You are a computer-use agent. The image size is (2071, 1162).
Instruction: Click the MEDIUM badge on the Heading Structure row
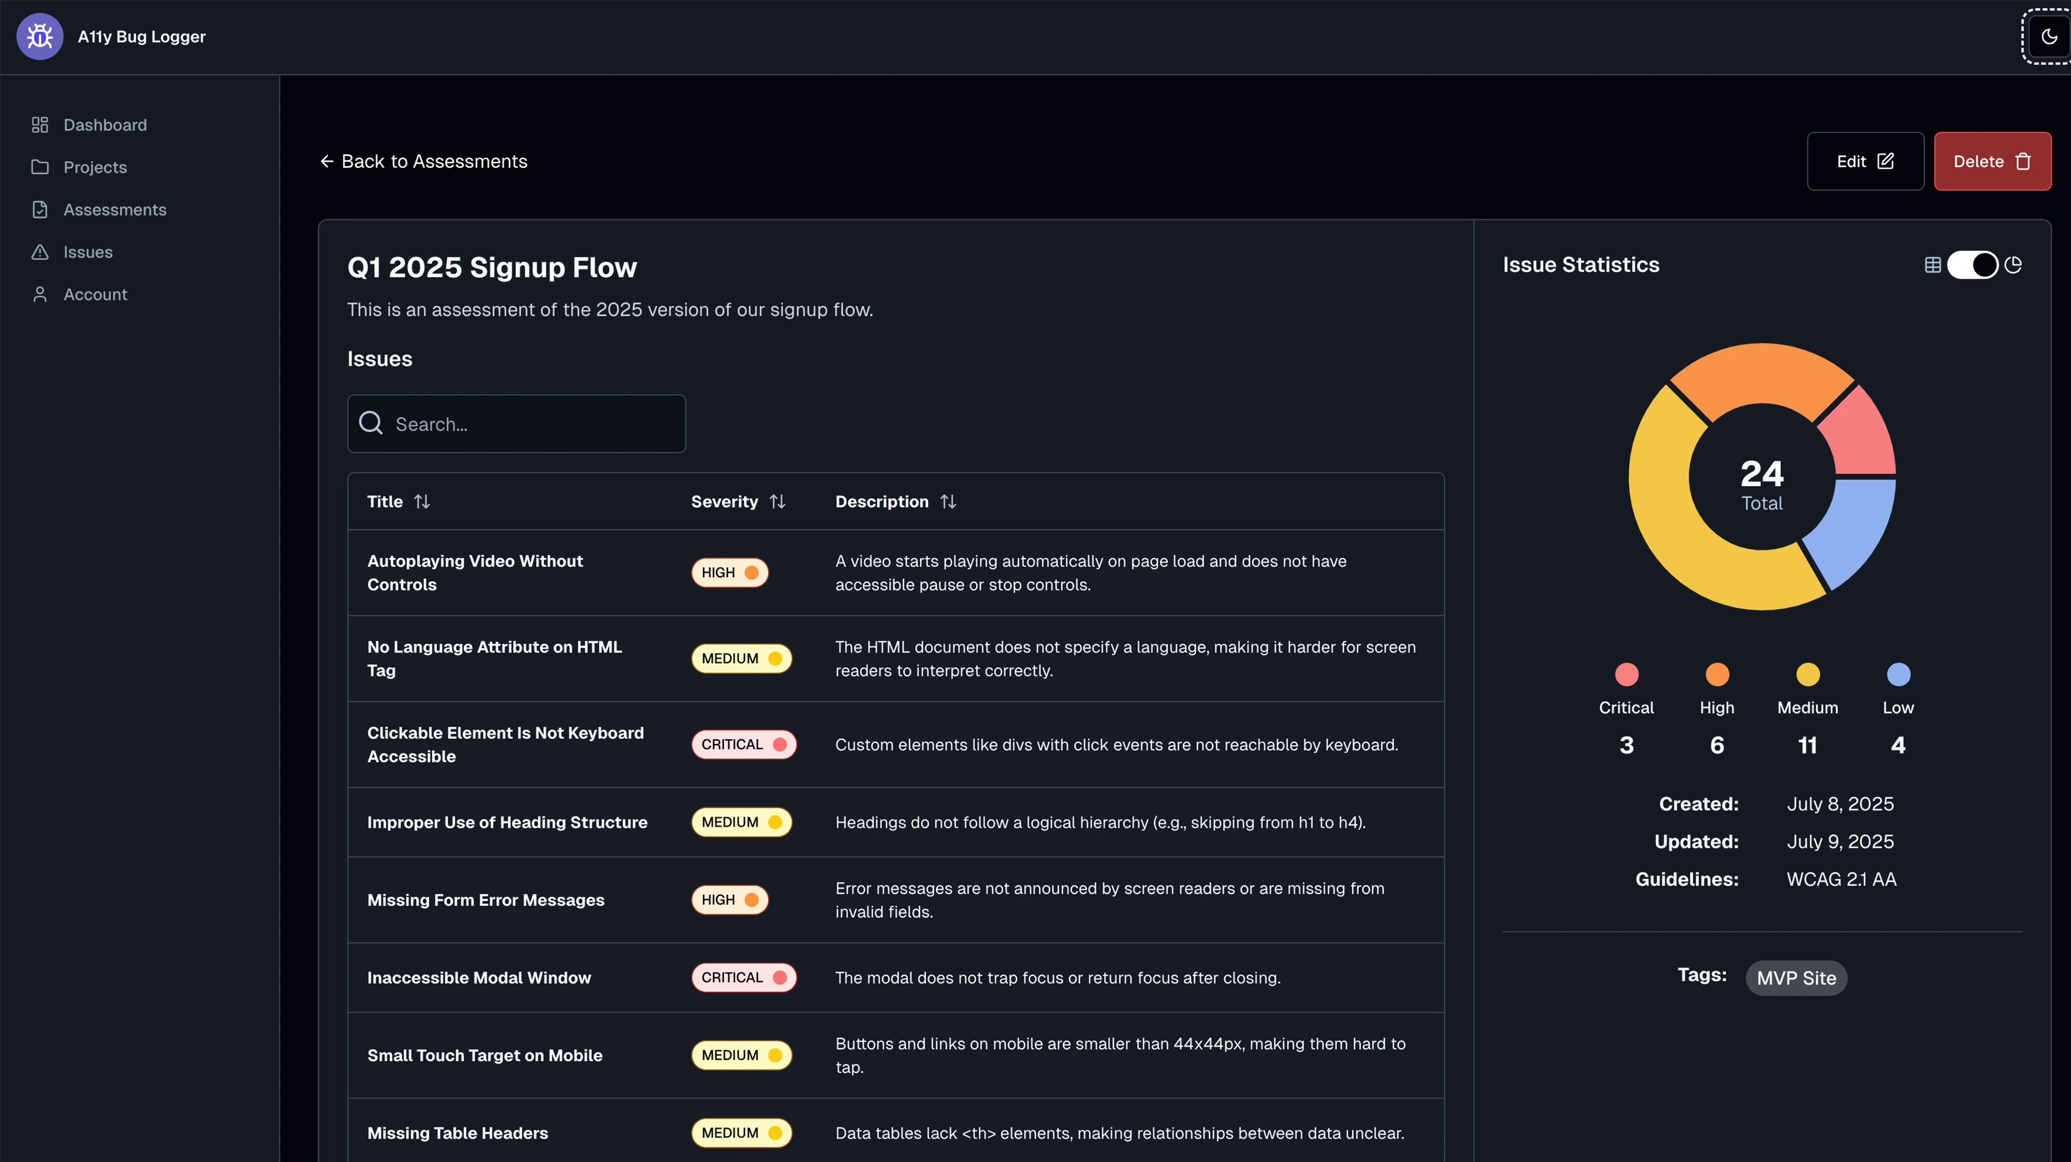pos(742,822)
